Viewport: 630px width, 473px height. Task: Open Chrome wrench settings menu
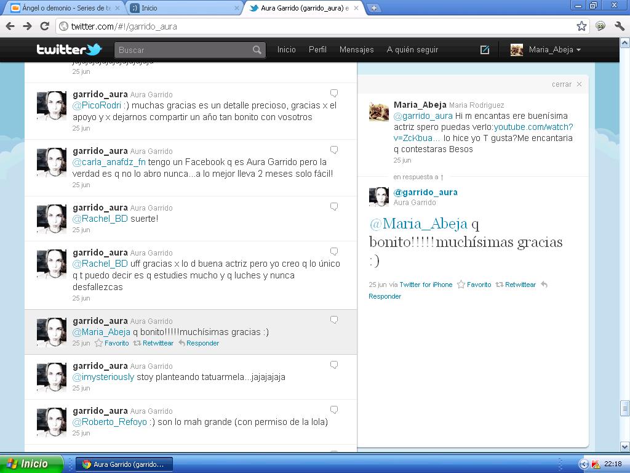click(619, 26)
